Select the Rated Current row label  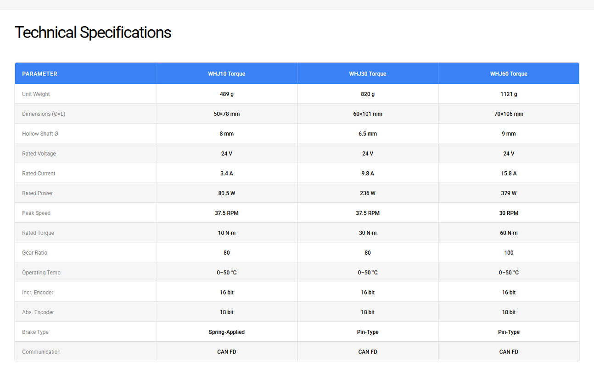(x=39, y=173)
